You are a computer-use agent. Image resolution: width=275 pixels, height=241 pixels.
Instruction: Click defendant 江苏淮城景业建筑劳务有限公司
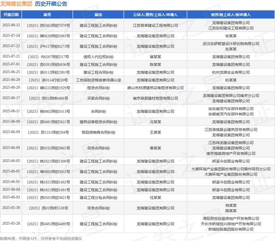coord(231,130)
